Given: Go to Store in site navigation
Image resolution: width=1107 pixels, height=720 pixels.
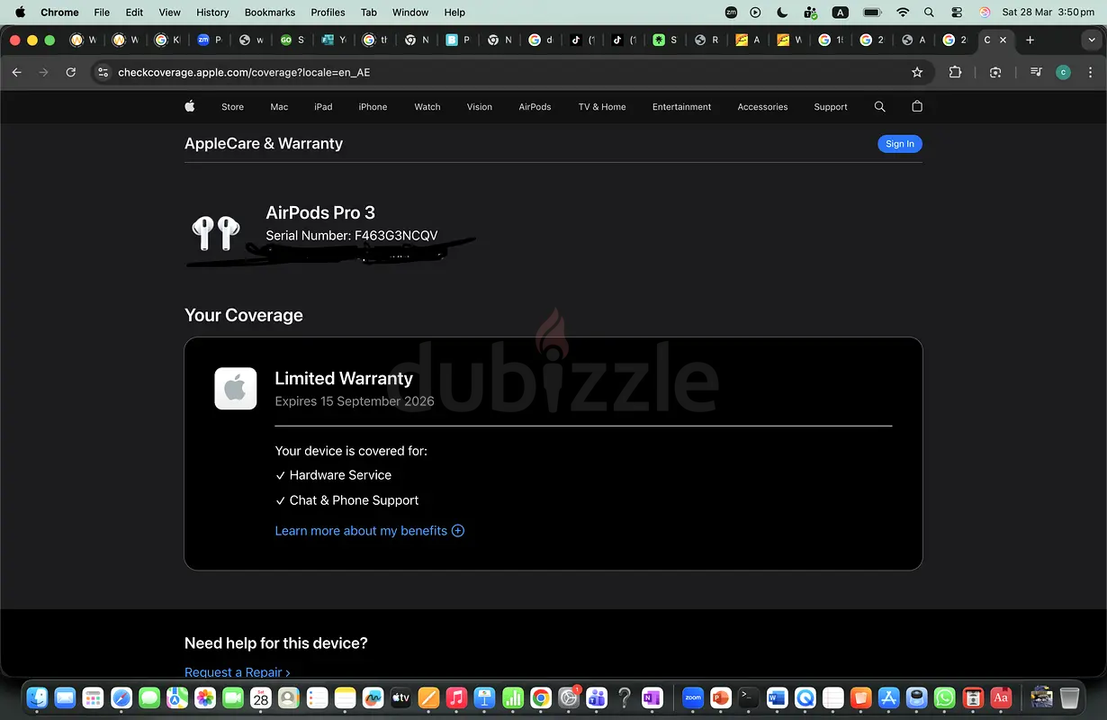Looking at the screenshot, I should pyautogui.click(x=232, y=106).
